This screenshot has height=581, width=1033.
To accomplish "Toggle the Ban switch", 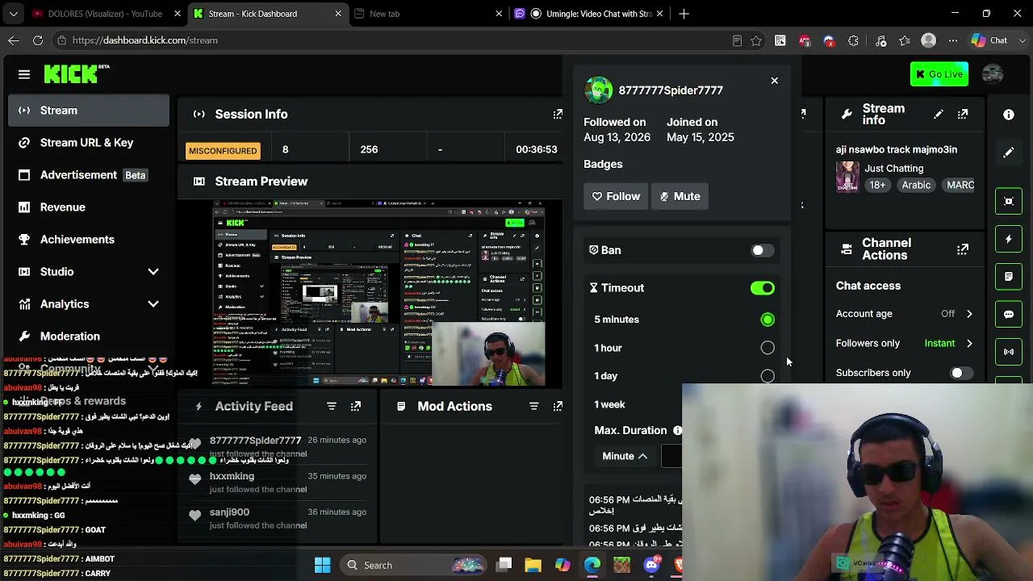I will pyautogui.click(x=763, y=250).
